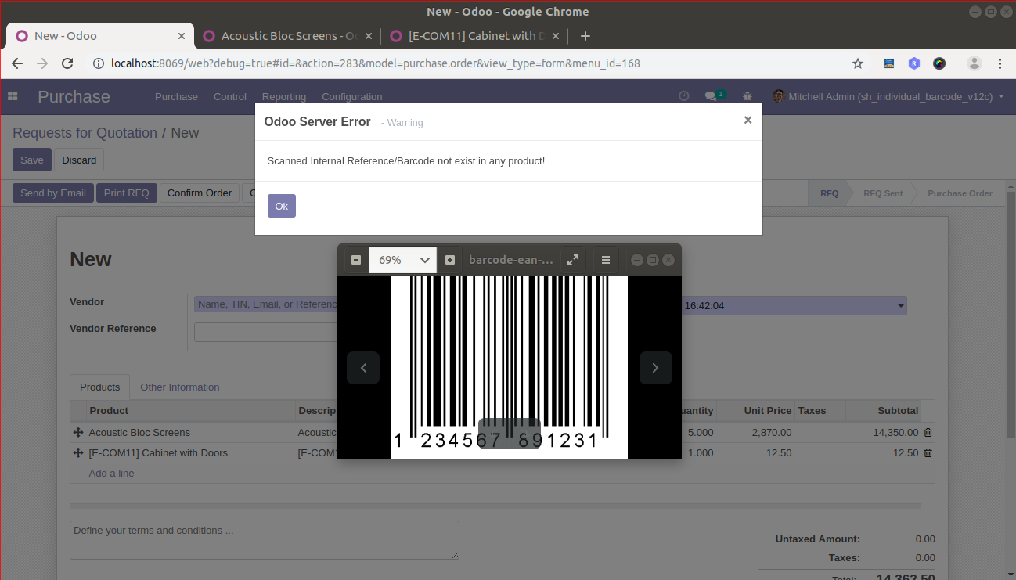Click the first blue extension icon
Screen dimensions: 1016x580
(889, 63)
